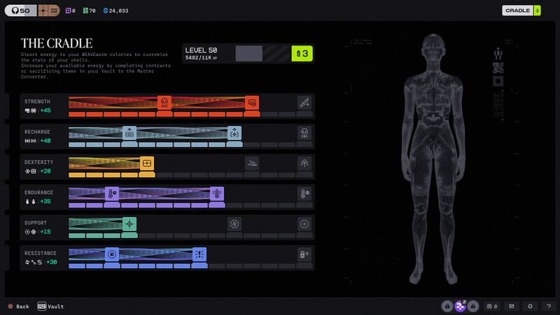Click the Resistance segmented energy bar

pos(190,266)
